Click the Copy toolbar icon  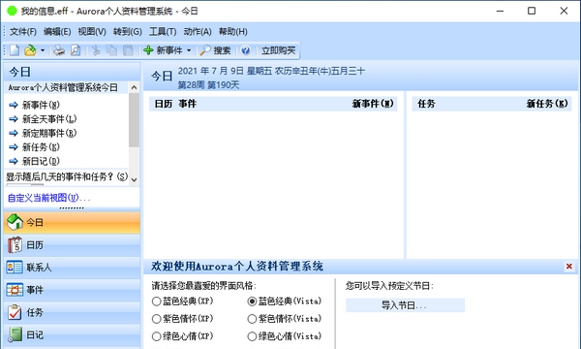click(x=111, y=50)
